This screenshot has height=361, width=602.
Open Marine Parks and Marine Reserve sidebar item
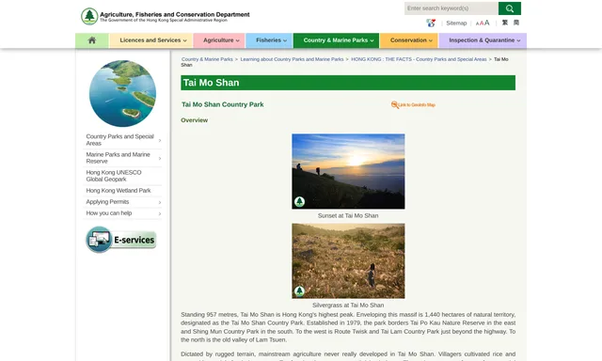pos(118,158)
